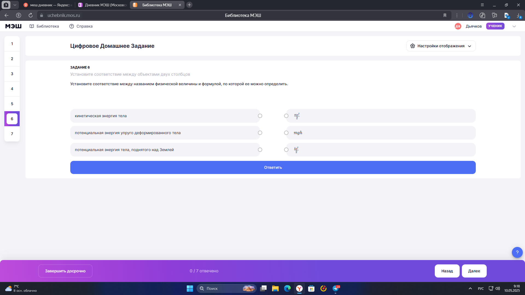Go to task 7
The image size is (525, 295).
coord(12,134)
